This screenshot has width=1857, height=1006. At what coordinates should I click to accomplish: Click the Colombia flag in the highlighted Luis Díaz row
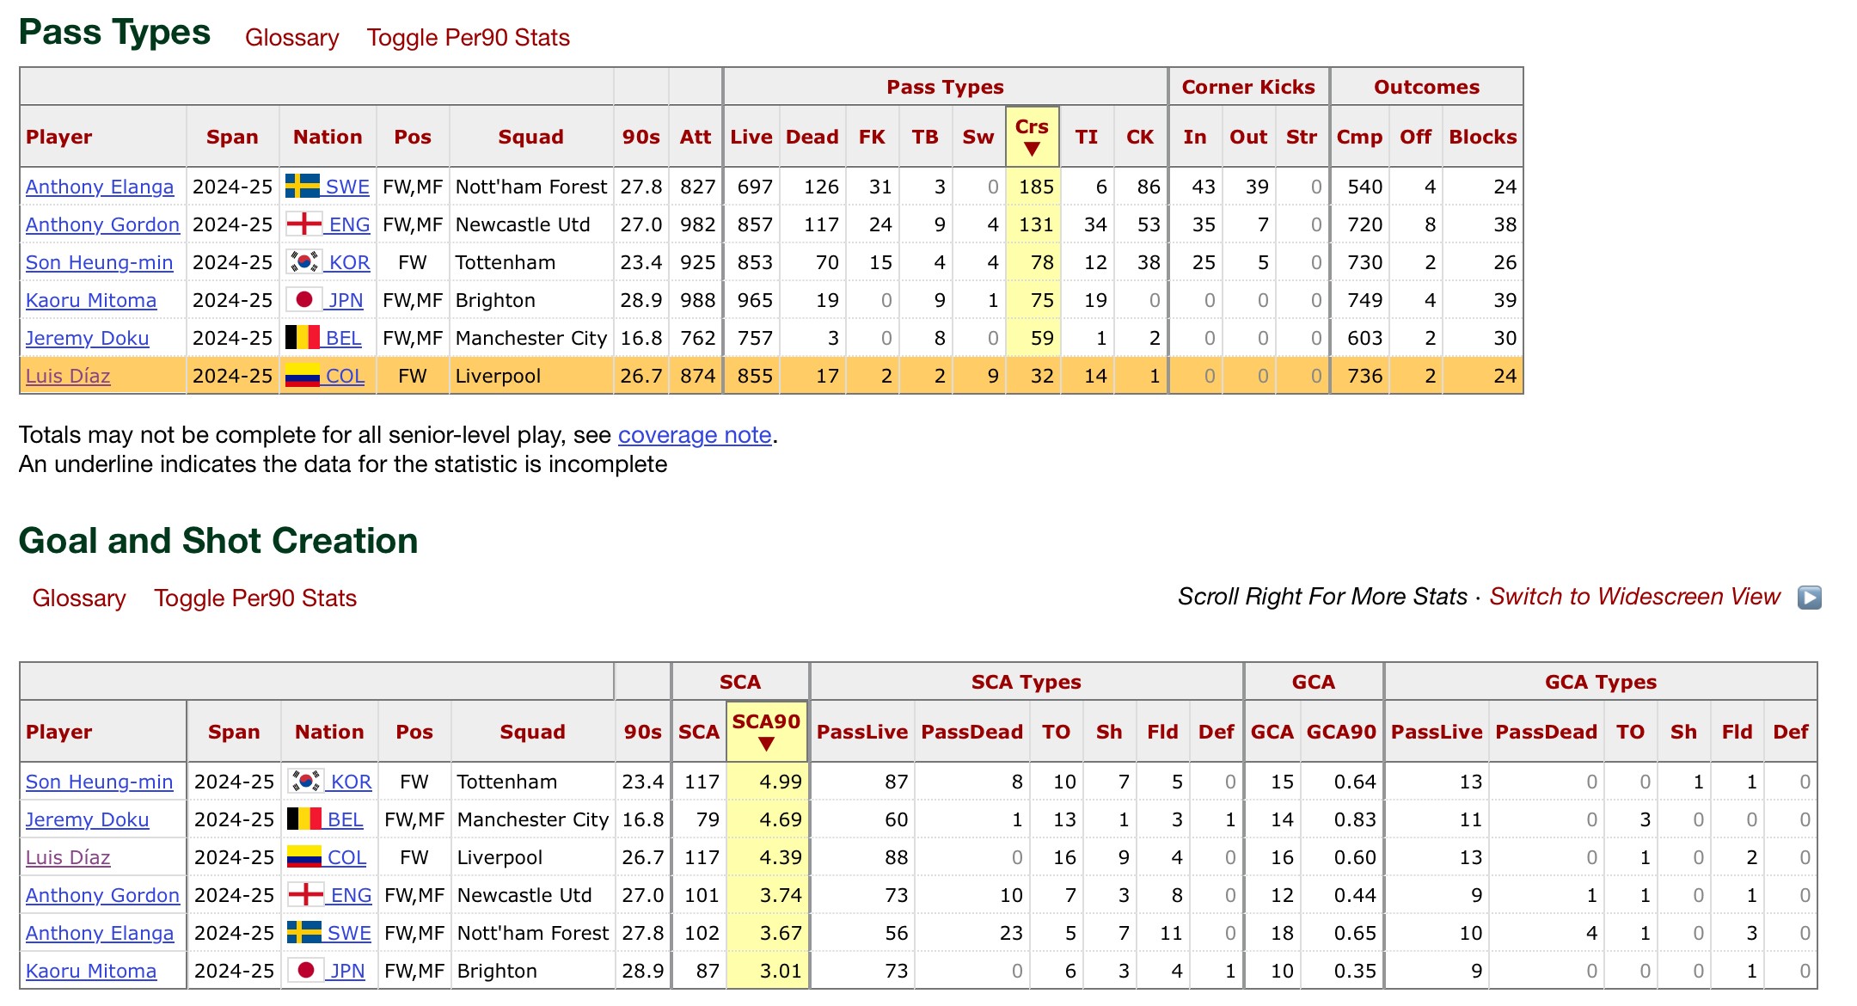click(302, 376)
